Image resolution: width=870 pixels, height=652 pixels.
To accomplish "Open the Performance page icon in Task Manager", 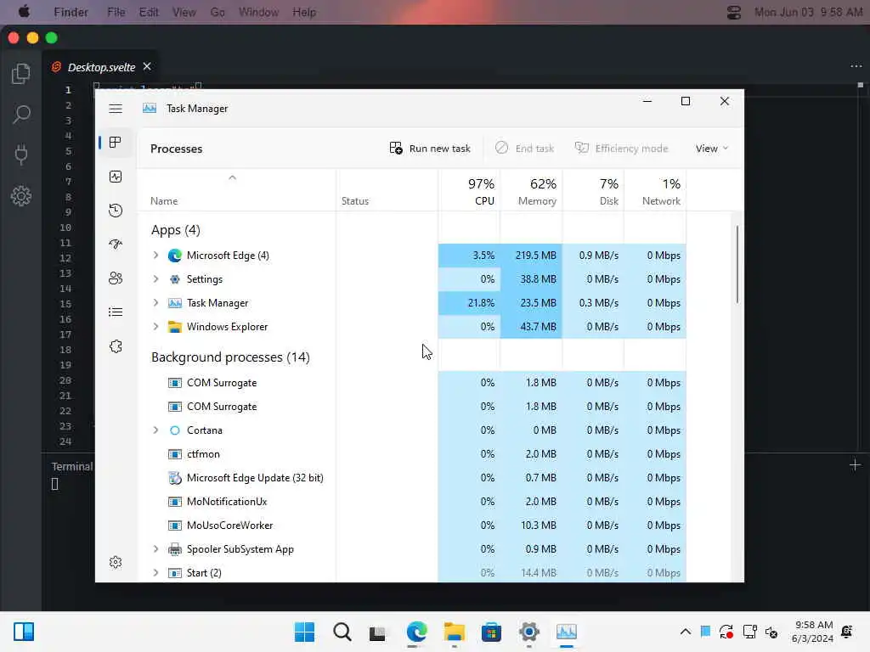I will (116, 177).
